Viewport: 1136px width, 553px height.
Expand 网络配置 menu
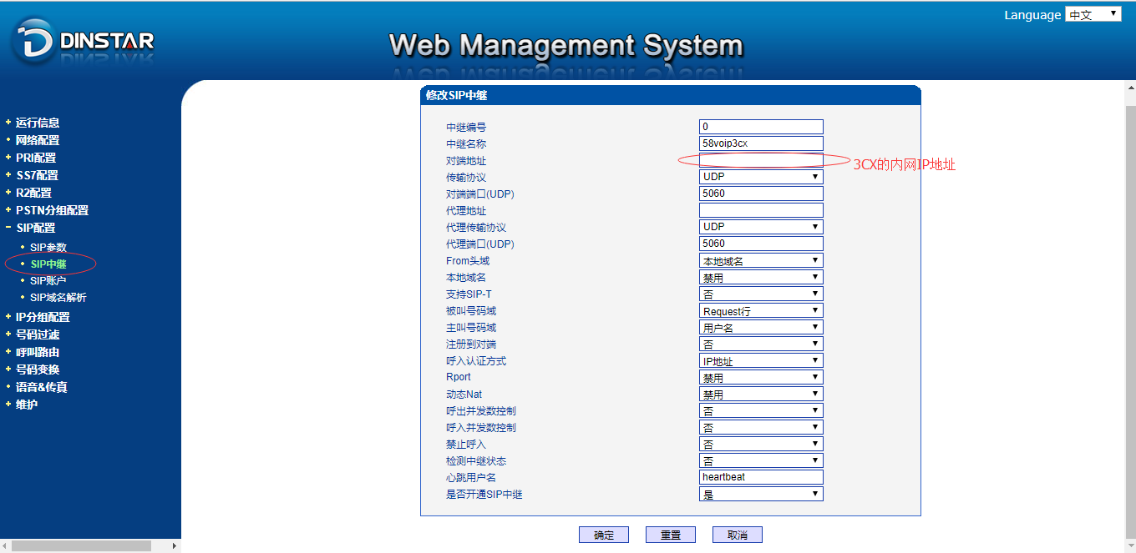(x=37, y=140)
